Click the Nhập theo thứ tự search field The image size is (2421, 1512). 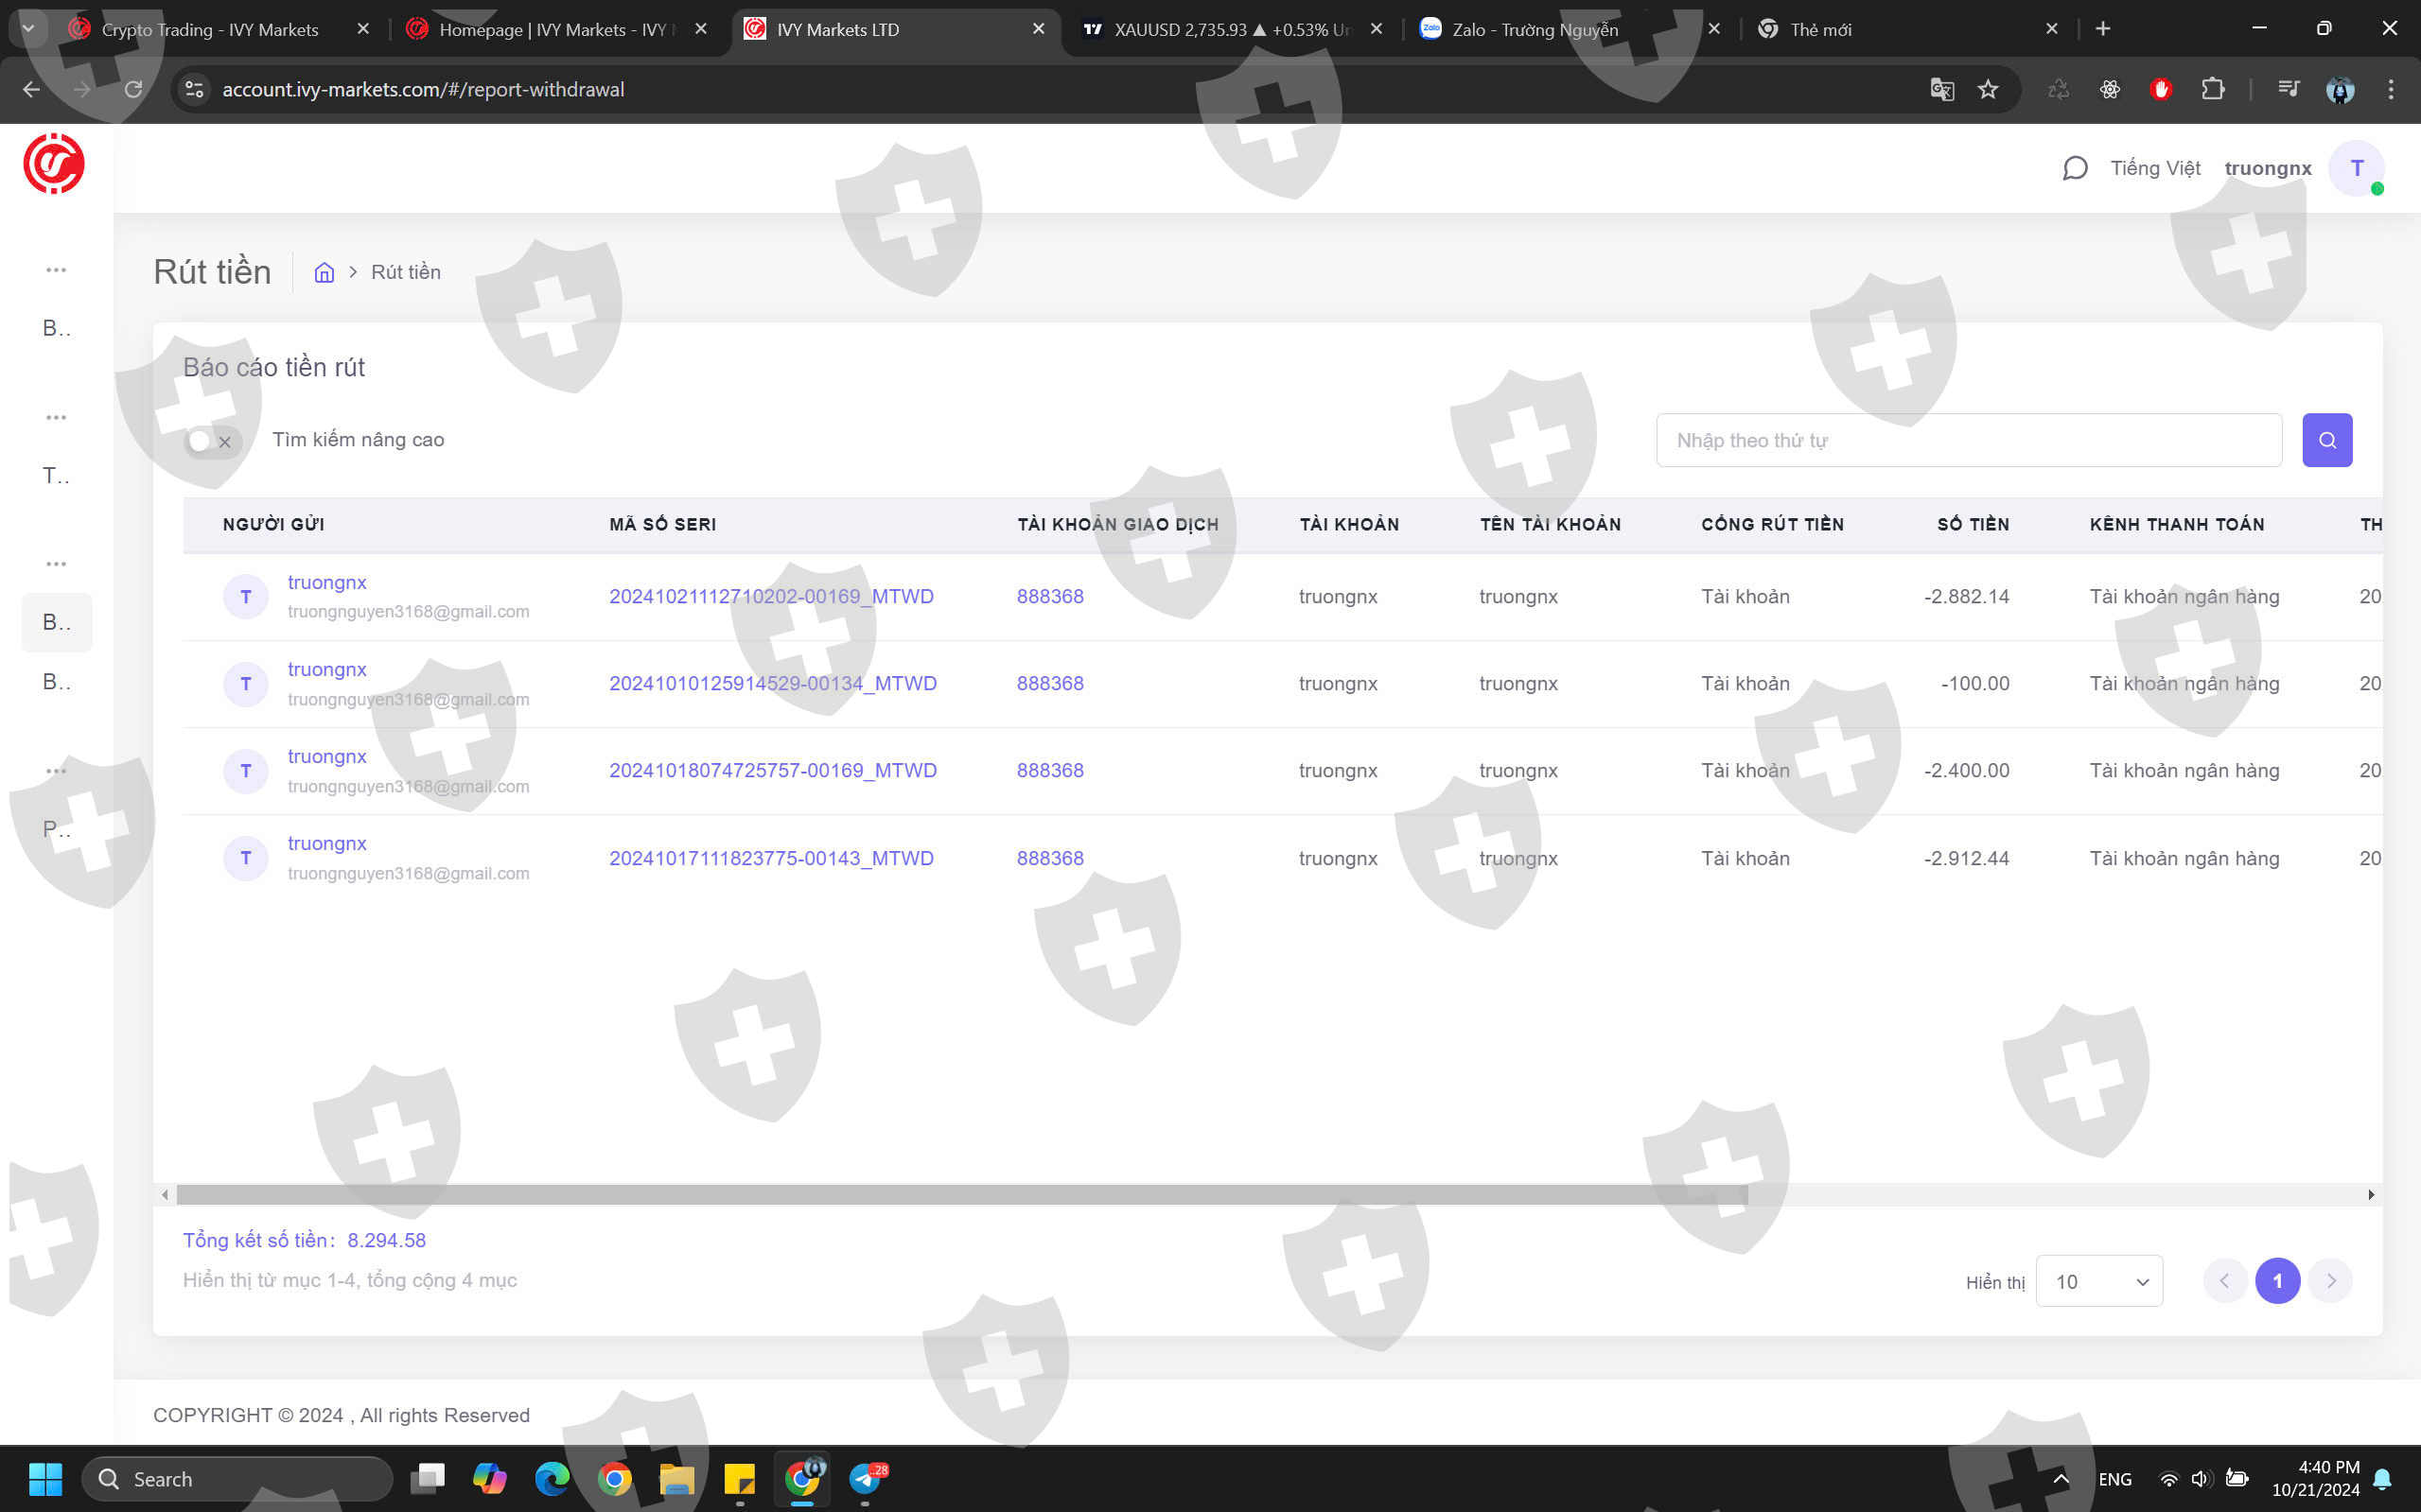pos(1968,440)
